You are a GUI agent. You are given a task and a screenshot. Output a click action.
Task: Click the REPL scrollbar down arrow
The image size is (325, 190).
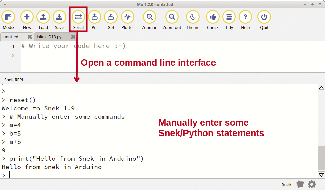pos(321,175)
